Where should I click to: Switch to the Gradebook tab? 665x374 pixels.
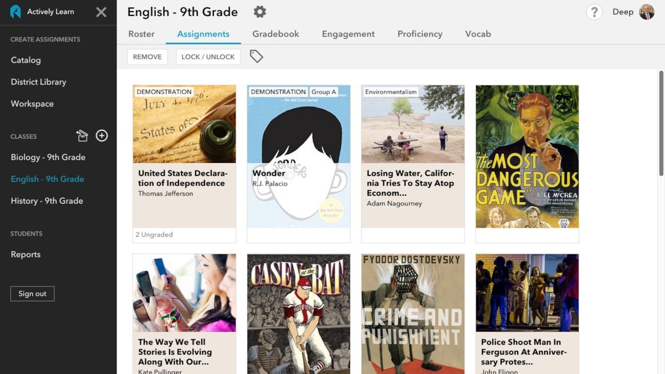tap(275, 34)
